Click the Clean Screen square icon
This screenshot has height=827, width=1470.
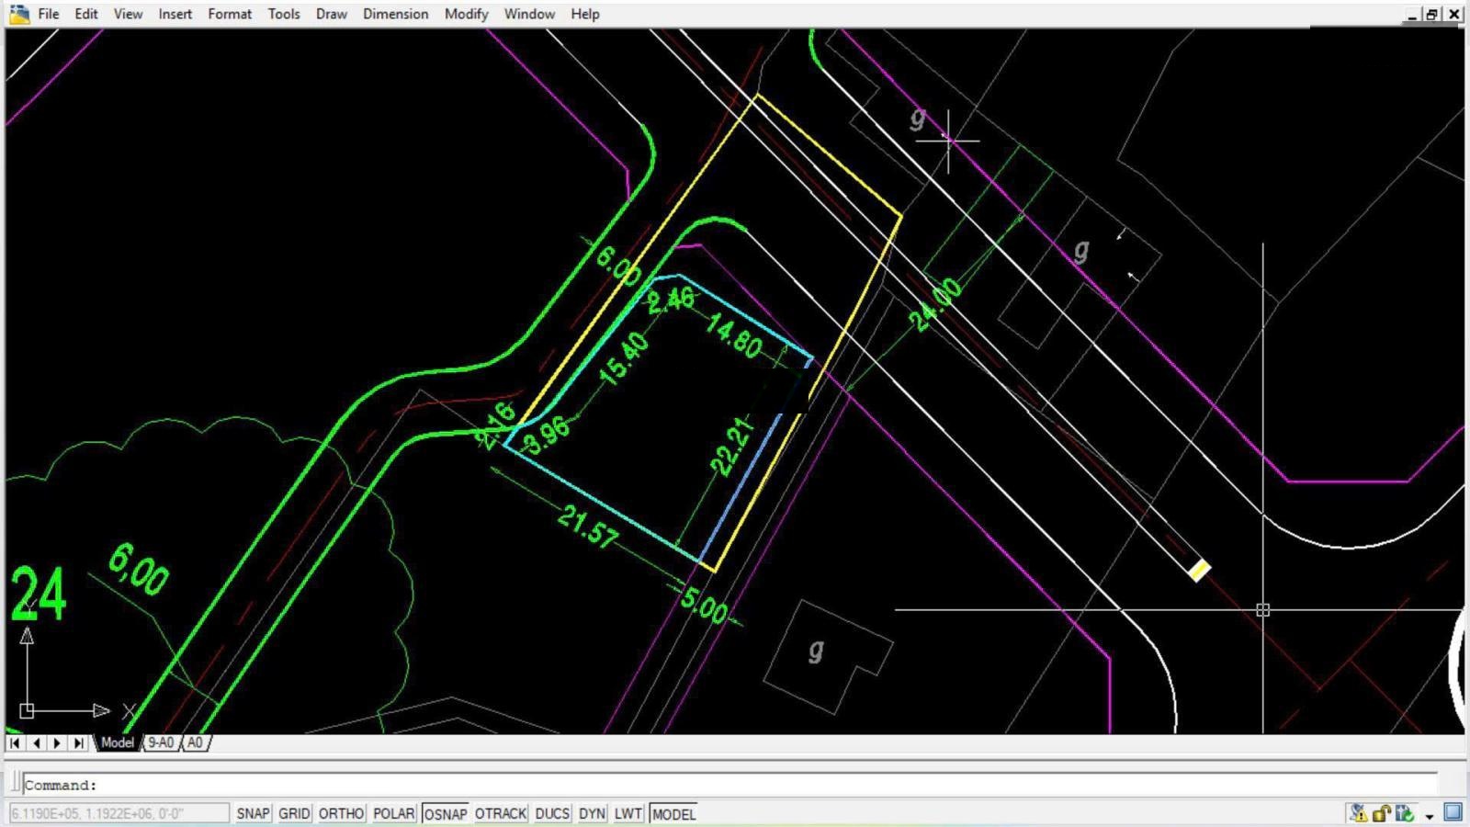1453,812
